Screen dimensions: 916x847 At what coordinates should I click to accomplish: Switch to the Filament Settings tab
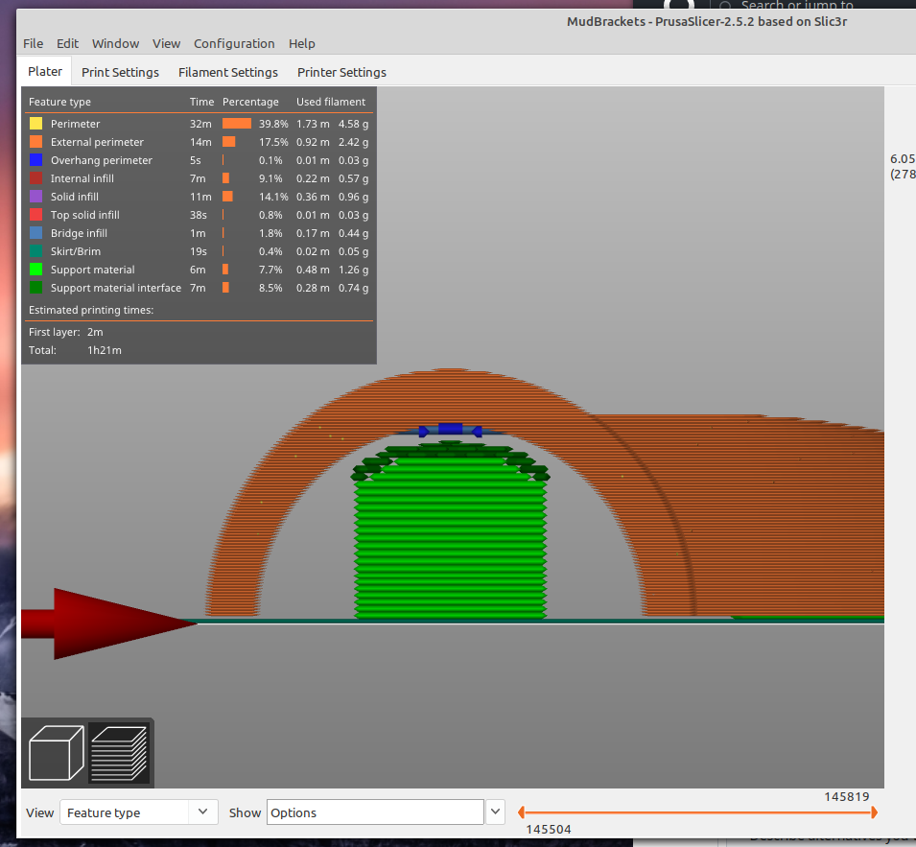point(227,71)
